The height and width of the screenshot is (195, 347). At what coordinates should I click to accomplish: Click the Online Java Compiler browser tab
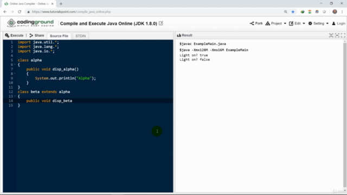(28, 4)
